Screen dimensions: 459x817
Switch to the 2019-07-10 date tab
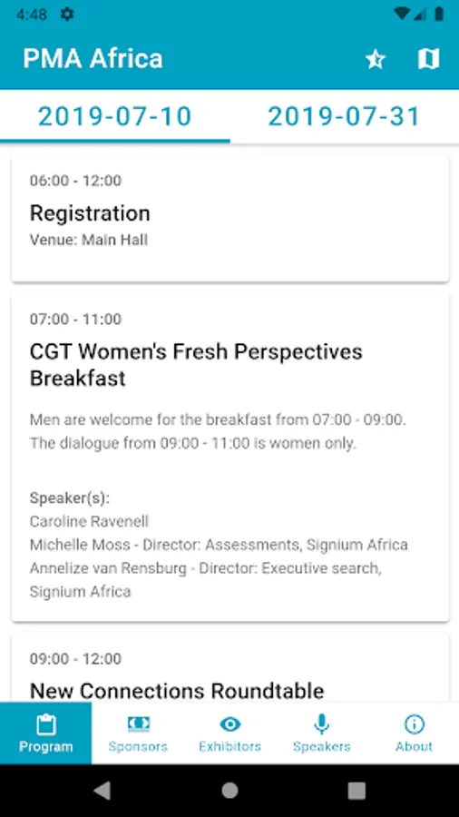point(115,117)
